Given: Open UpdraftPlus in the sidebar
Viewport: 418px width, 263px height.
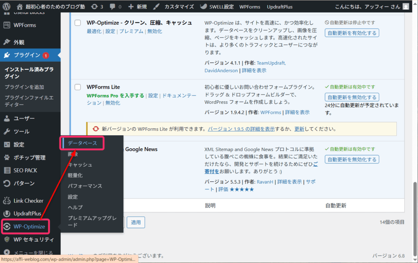Looking at the screenshot, I should click(27, 214).
